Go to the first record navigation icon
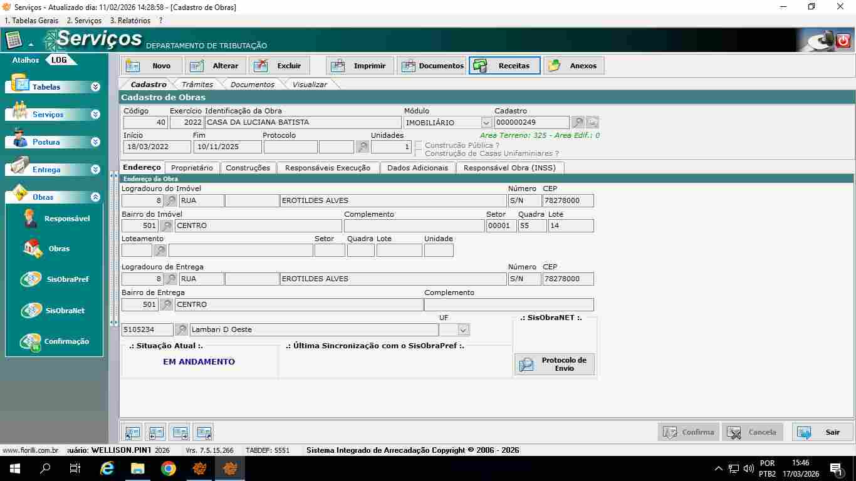The image size is (856, 481). pyautogui.click(x=133, y=432)
